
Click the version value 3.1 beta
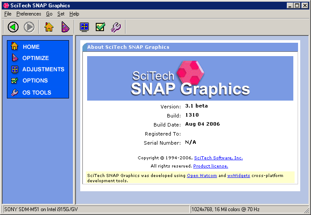[x=196, y=106]
